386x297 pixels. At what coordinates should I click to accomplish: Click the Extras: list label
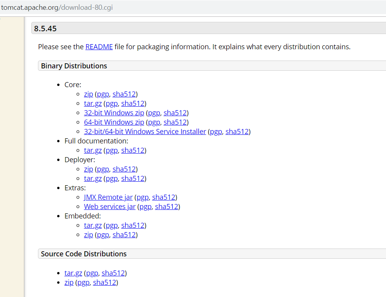pos(75,188)
